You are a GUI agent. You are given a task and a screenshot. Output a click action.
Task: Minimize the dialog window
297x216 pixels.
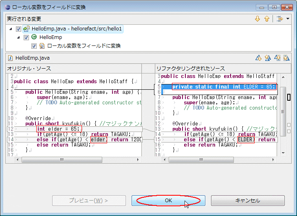[262, 7]
